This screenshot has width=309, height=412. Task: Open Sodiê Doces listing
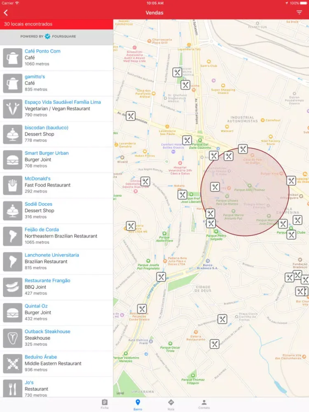pos(56,211)
